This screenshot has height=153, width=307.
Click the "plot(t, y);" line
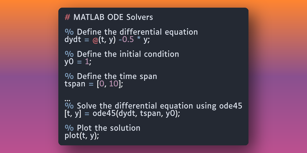point(82,135)
